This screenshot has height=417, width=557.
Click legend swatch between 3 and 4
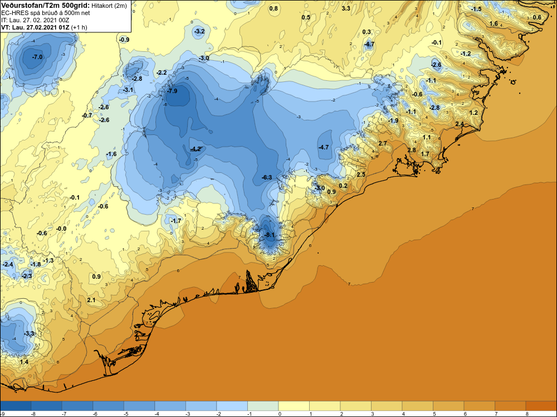coord(387,406)
